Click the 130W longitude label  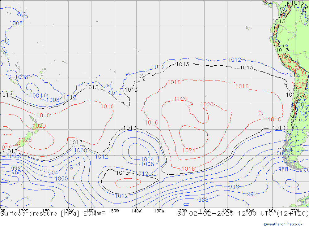(159, 211)
